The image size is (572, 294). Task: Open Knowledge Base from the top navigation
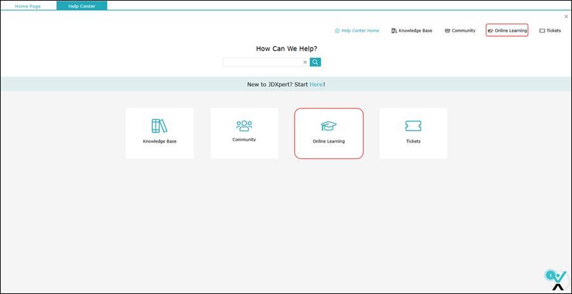click(x=415, y=30)
